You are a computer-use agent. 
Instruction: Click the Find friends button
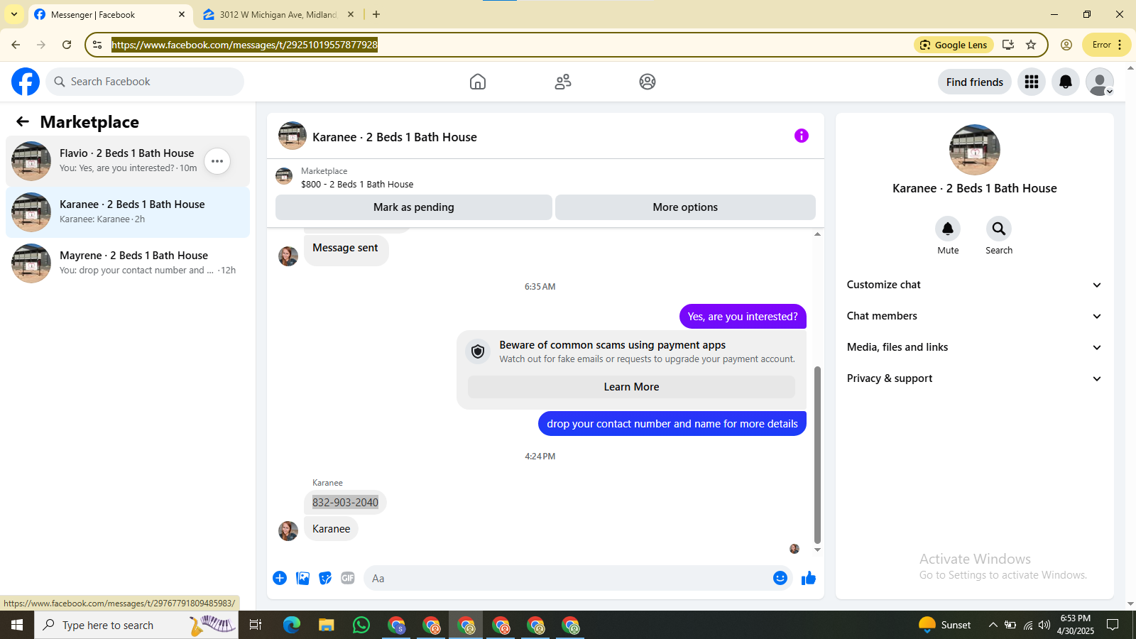pyautogui.click(x=975, y=82)
